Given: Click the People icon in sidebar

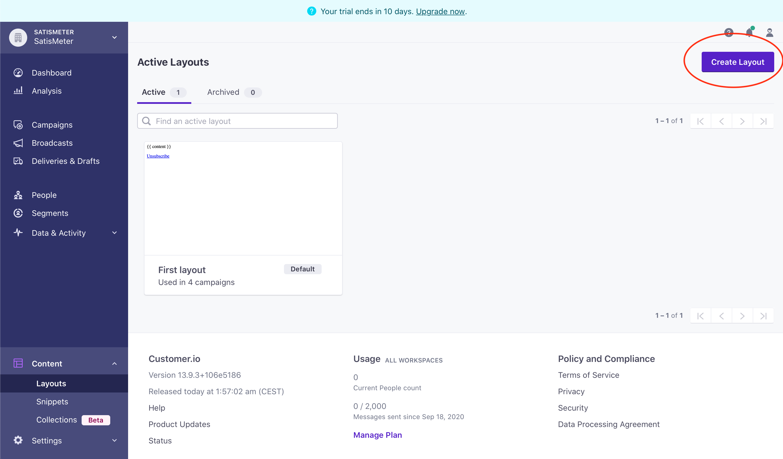Looking at the screenshot, I should coord(18,195).
